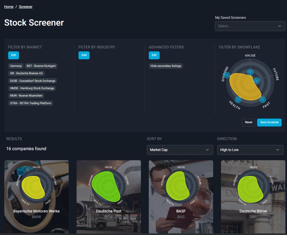
Task: Select the Germany market tag
Action: (16, 66)
